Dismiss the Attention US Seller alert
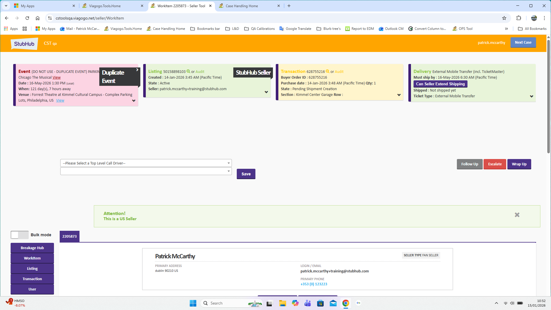 [x=517, y=215]
